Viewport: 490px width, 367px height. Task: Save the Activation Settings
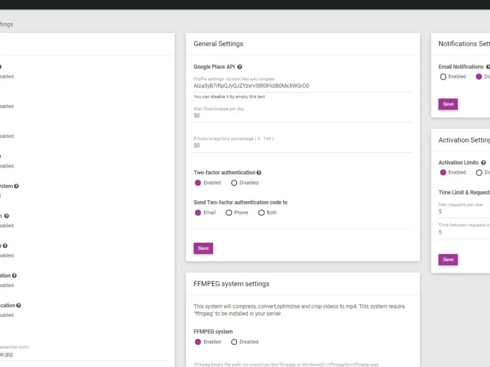tap(448, 260)
